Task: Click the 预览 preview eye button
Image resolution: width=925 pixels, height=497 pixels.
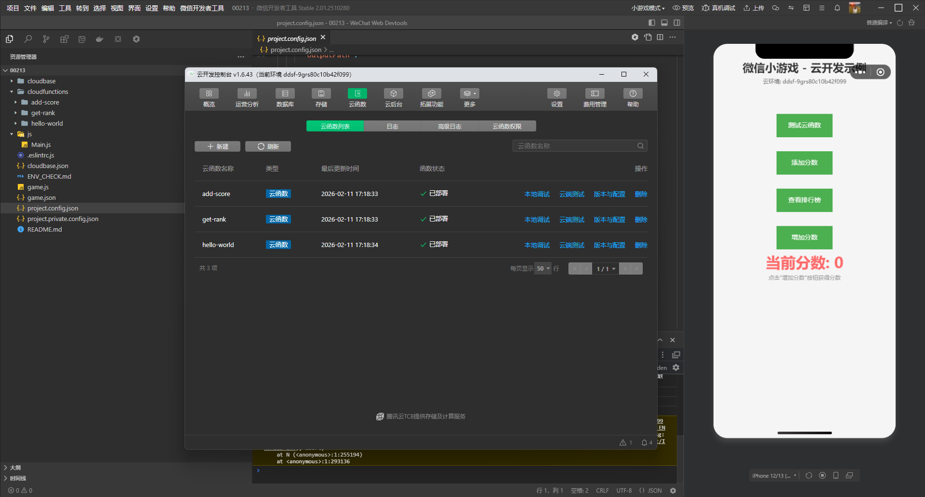Action: coord(683,8)
